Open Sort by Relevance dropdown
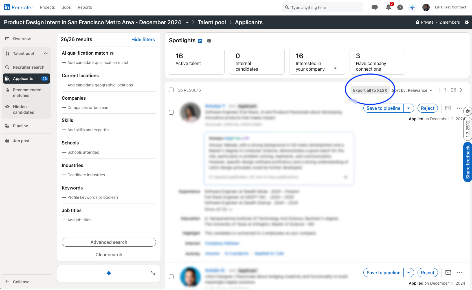 pyautogui.click(x=412, y=90)
